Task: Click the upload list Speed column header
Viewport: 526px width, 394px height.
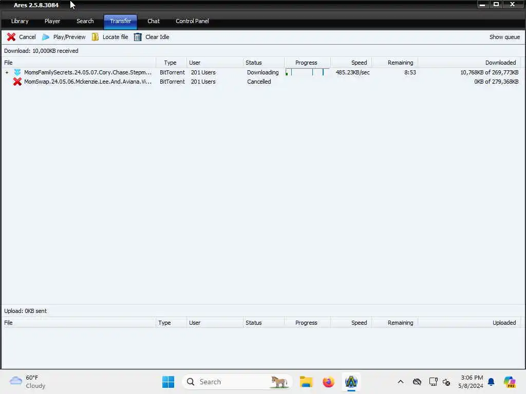Action: (x=351, y=323)
